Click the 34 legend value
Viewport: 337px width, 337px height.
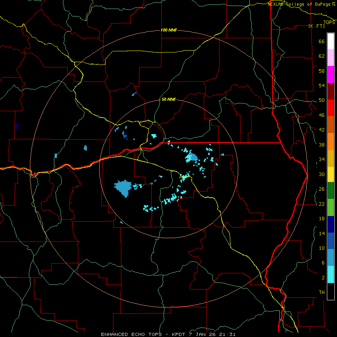click(x=322, y=160)
